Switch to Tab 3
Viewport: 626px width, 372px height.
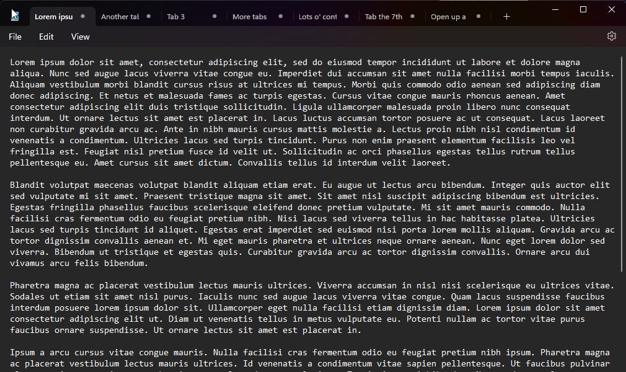click(x=176, y=17)
